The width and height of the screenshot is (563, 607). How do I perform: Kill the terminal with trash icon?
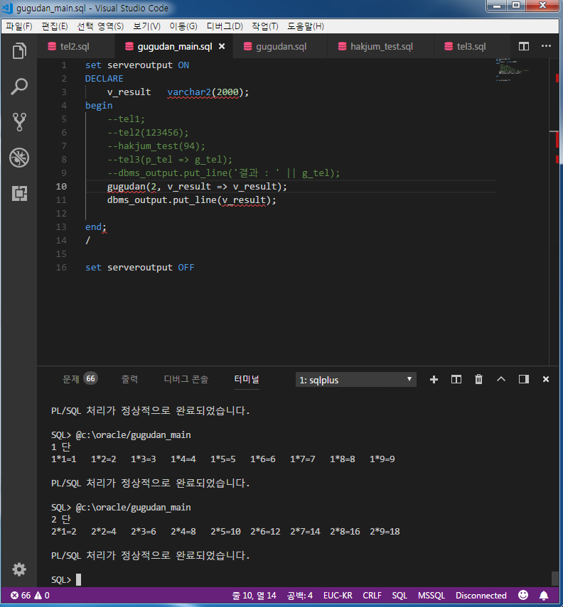478,379
